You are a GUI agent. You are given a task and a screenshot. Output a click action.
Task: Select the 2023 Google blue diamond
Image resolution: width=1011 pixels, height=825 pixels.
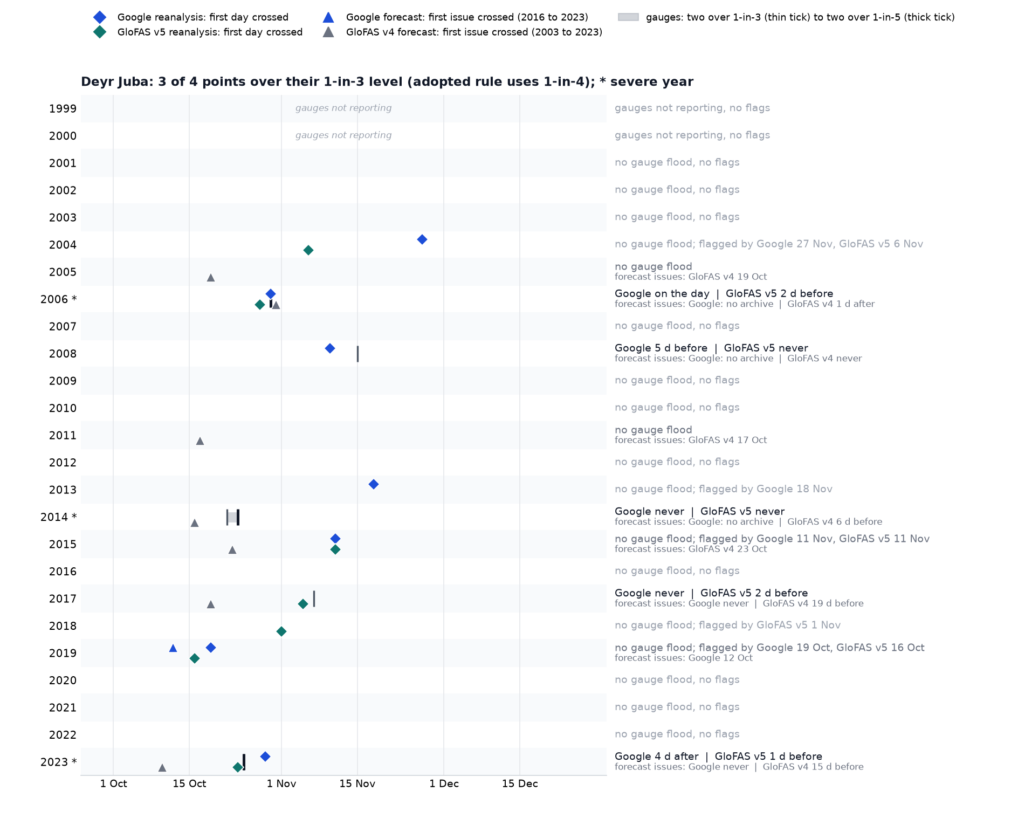coord(265,757)
